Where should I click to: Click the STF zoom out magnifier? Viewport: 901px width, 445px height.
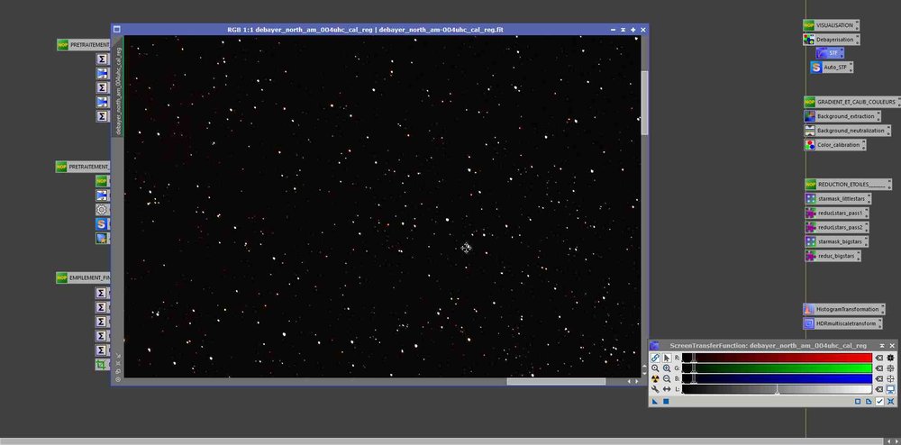tap(667, 378)
